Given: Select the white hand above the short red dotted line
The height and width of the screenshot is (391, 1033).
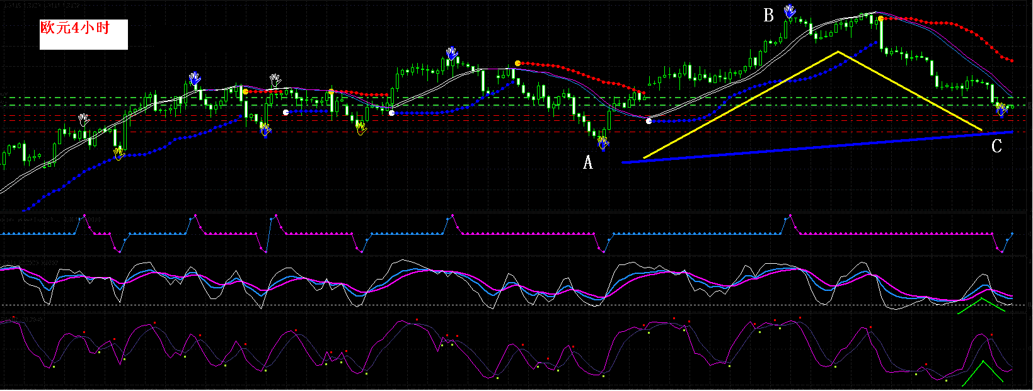Looking at the screenshot, I should coord(275,80).
